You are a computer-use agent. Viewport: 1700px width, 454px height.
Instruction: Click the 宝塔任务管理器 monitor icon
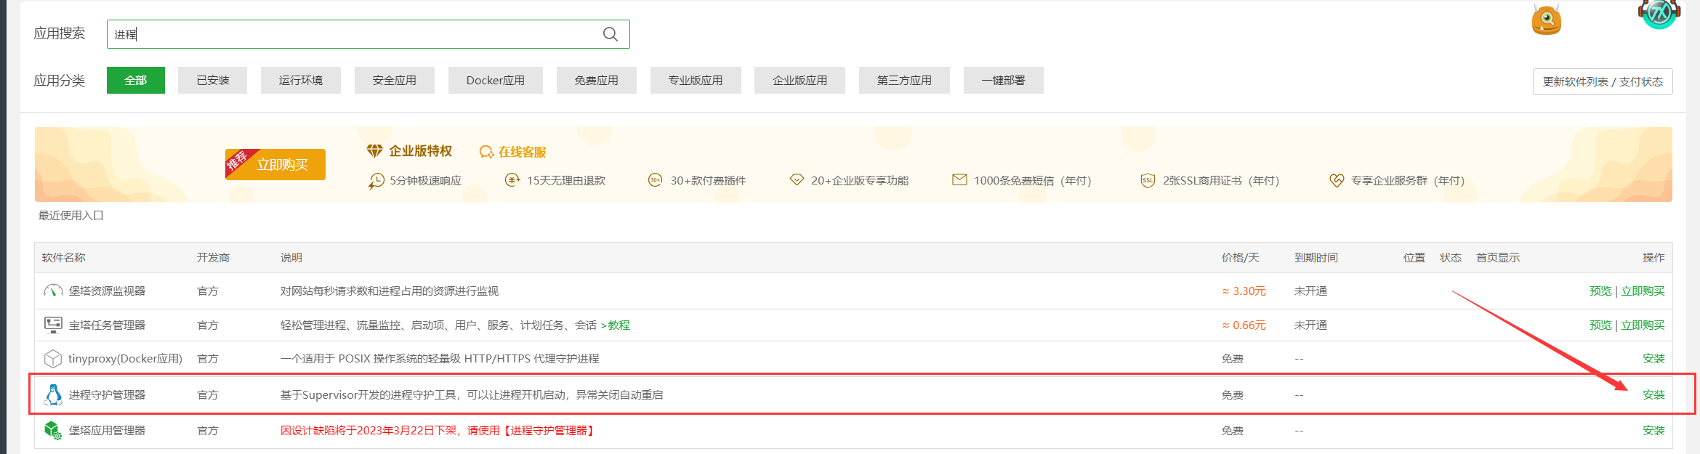(x=53, y=325)
